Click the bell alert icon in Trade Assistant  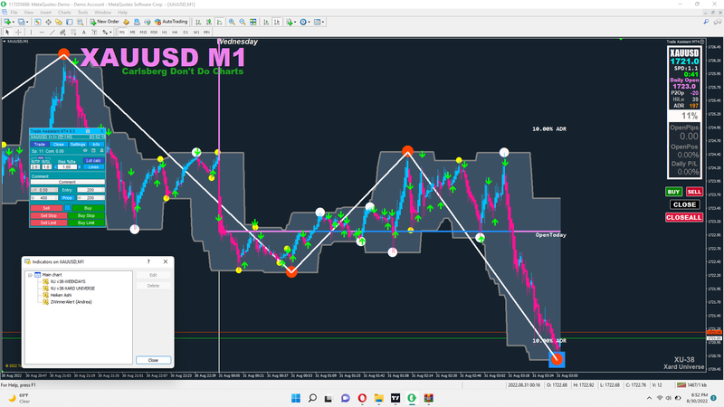(101, 150)
